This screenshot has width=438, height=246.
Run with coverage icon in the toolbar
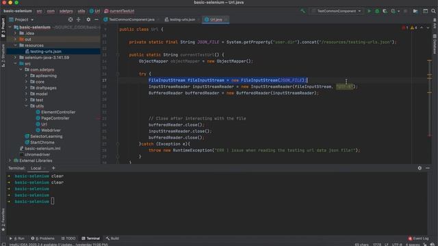[385, 11]
